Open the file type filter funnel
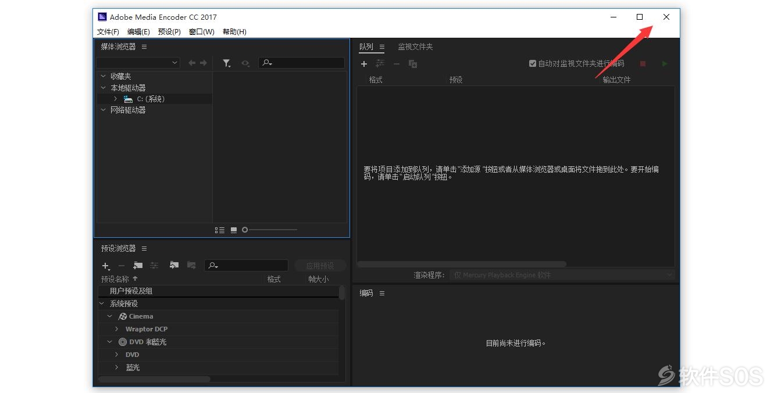The width and height of the screenshot is (774, 393). 227,63
